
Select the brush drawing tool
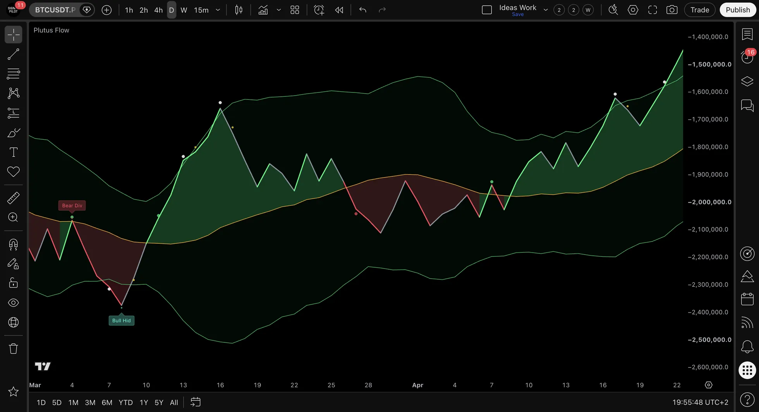tap(14, 133)
